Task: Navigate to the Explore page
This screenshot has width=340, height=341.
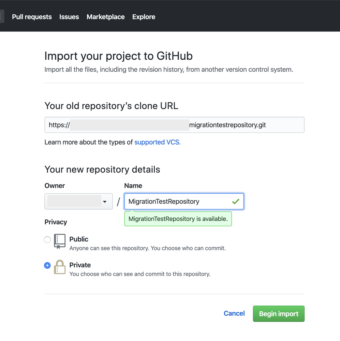Action: 144,17
